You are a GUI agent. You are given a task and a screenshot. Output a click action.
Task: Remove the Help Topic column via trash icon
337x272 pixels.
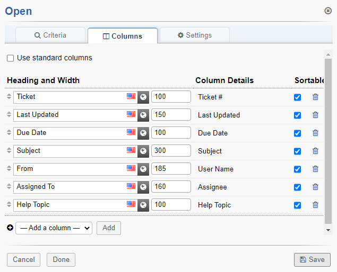coord(315,205)
